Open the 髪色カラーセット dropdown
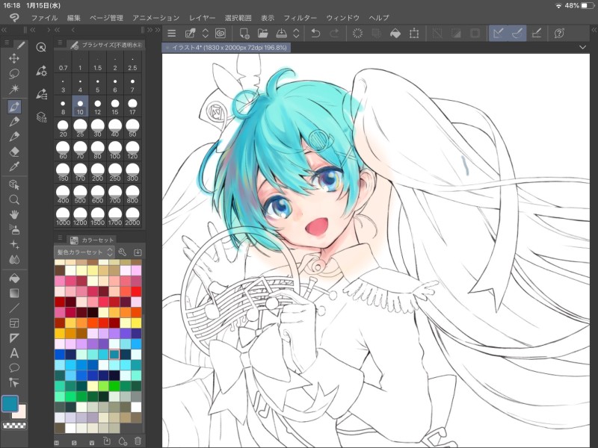This screenshot has height=448, width=598. [84, 252]
